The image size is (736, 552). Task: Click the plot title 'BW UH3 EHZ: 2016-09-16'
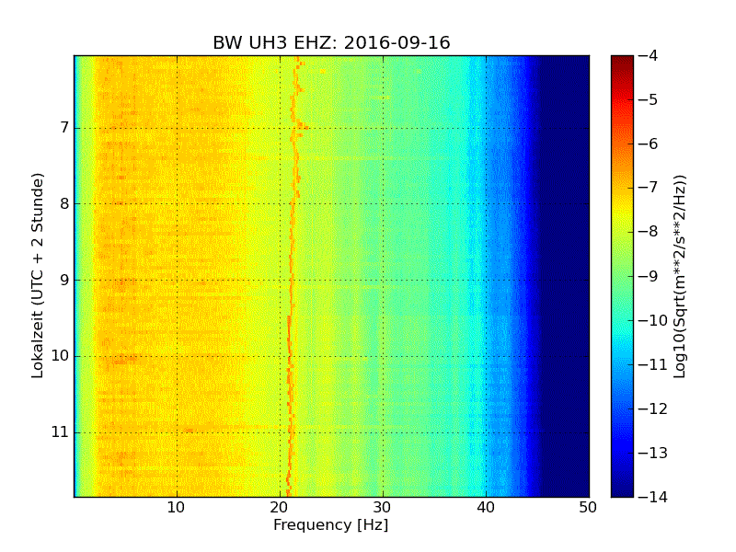(331, 42)
